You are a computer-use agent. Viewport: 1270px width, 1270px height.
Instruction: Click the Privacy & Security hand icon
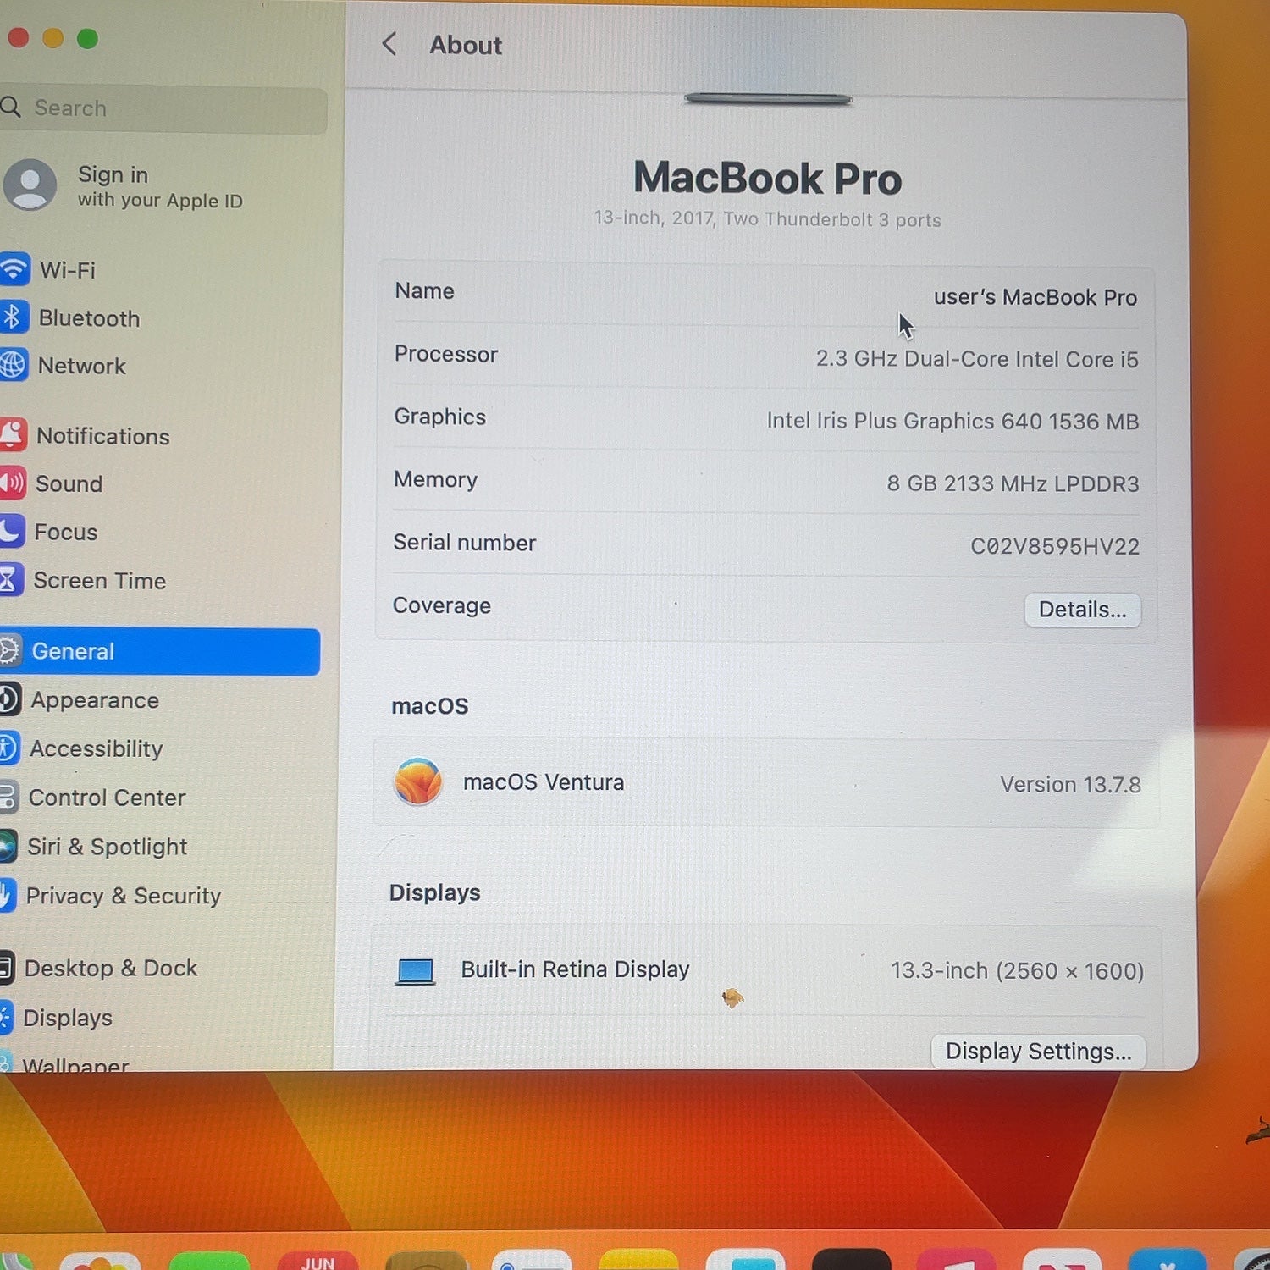[x=6, y=895]
